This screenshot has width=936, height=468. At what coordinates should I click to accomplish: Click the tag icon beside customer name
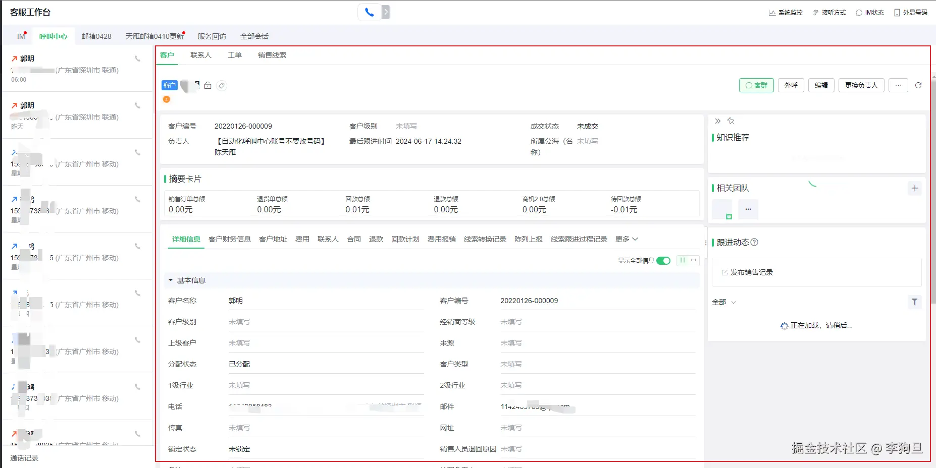tap(222, 85)
